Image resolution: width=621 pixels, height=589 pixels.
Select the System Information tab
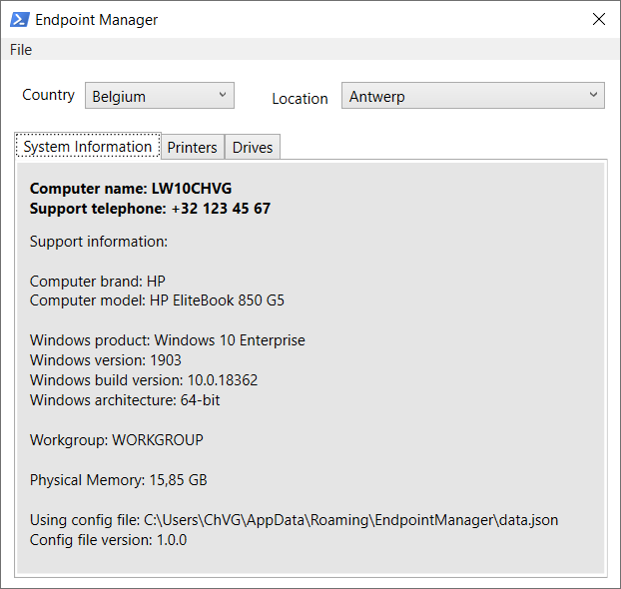88,146
